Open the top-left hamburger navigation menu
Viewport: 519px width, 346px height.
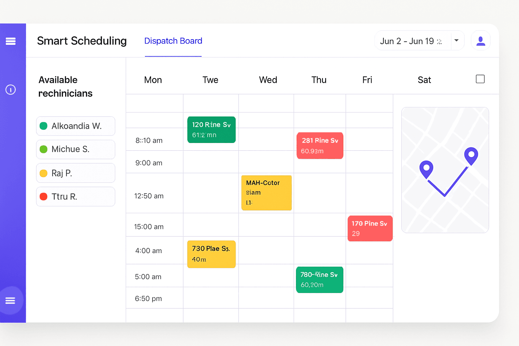coord(10,41)
